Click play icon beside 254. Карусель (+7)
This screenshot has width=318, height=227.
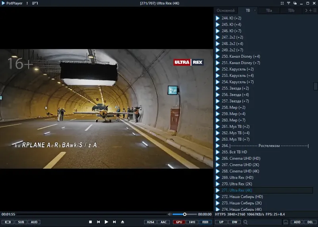217,82
